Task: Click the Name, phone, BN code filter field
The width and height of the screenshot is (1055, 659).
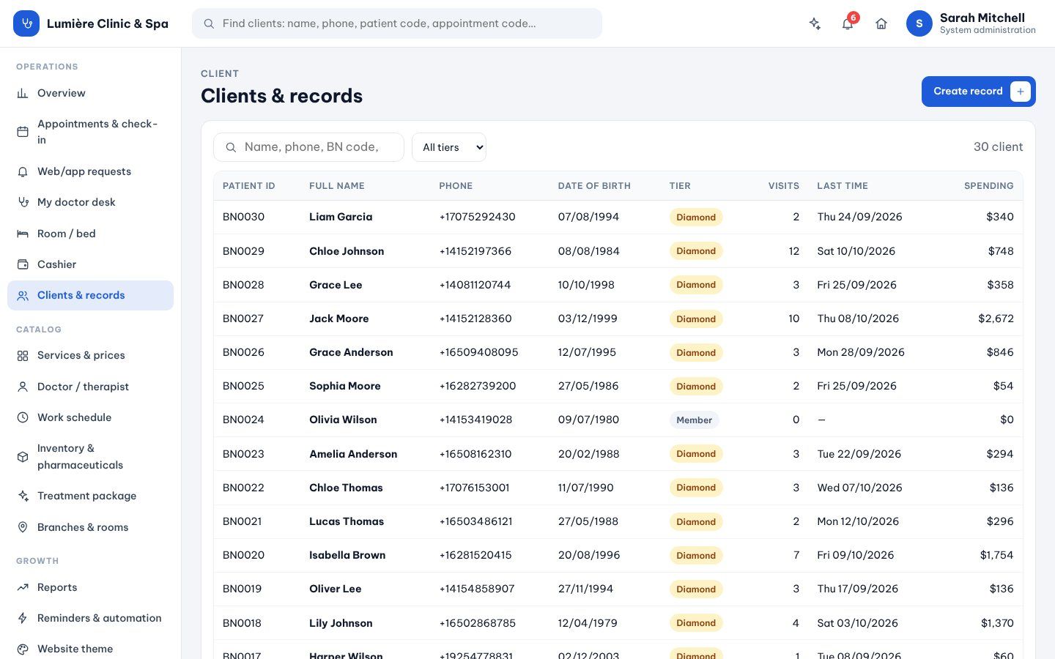Action: click(x=308, y=147)
